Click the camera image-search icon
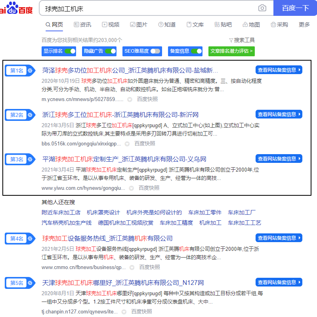This screenshot has height=317, width=317. click(262, 8)
